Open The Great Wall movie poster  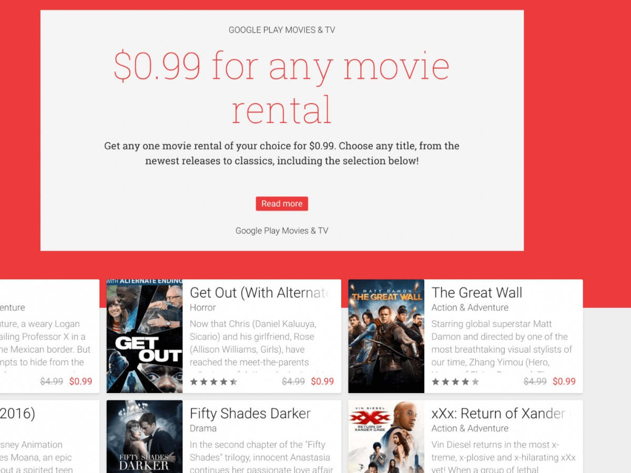click(386, 336)
